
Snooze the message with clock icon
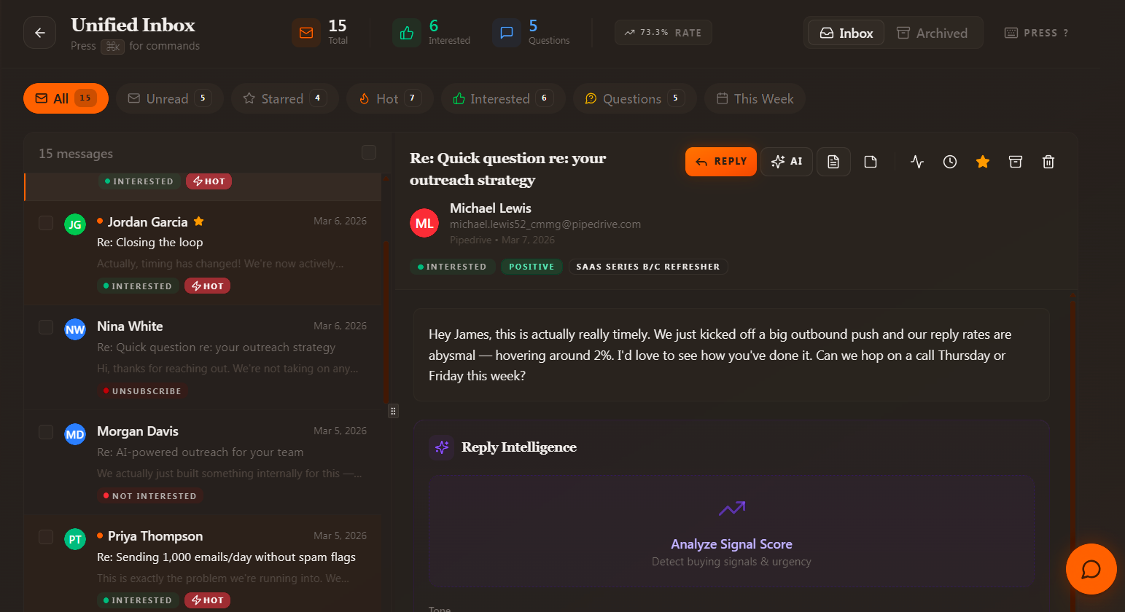(x=950, y=162)
